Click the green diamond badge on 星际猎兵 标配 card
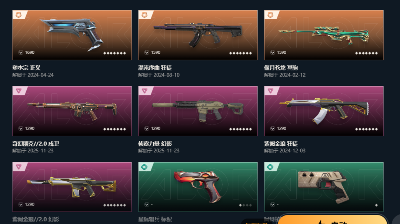400x224 pixels. pos(144,167)
